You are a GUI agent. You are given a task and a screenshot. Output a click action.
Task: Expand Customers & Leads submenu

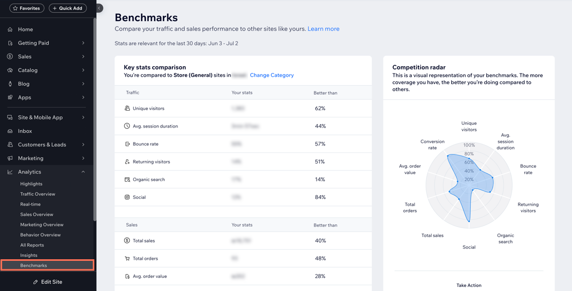[x=83, y=144]
